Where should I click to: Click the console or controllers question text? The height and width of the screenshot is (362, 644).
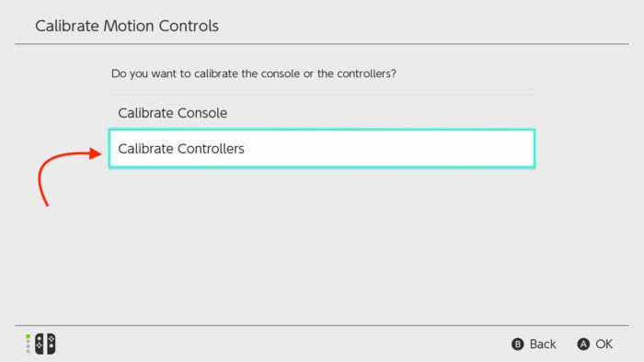coord(254,74)
